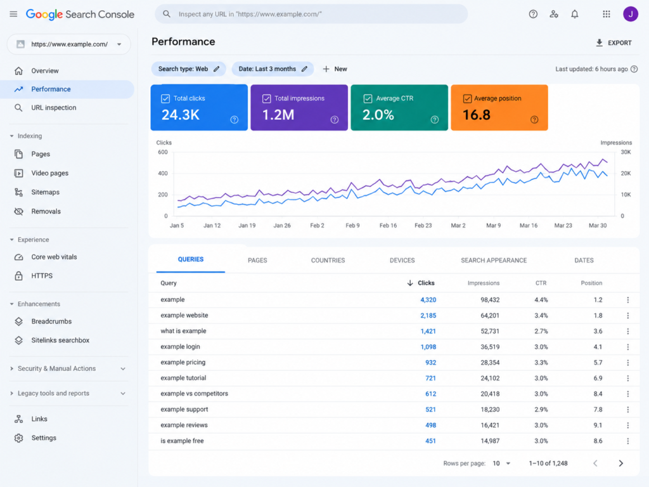Open the users and permissions icon
The width and height of the screenshot is (649, 487).
[x=554, y=14]
